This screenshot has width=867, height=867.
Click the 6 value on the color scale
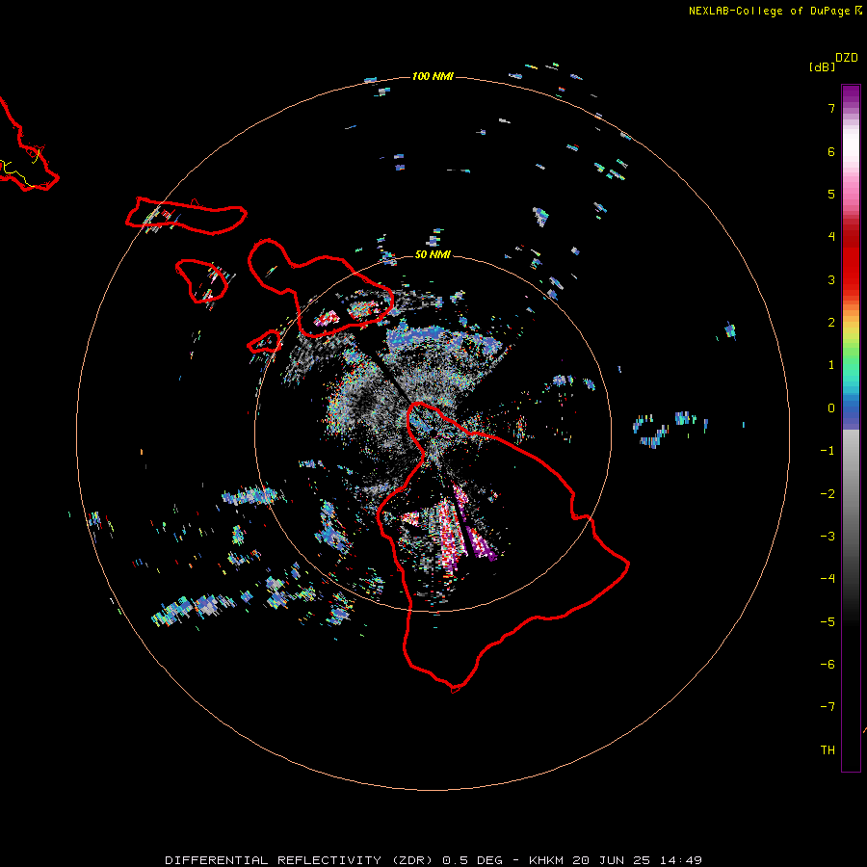(831, 151)
